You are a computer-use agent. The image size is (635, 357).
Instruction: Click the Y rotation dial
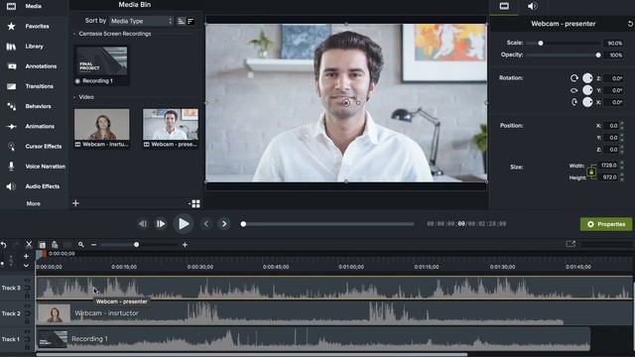[x=587, y=90]
